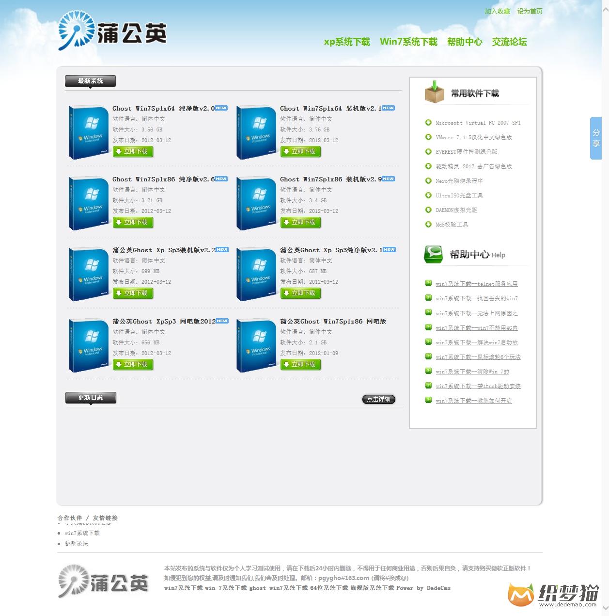The width and height of the screenshot is (609, 616).
Task: Click help icon beside win7不能用4G内 article
Action: [428, 327]
